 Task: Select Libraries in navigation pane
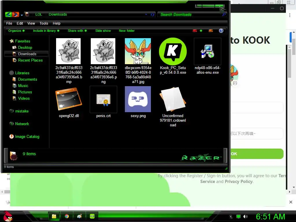pyautogui.click(x=22, y=73)
